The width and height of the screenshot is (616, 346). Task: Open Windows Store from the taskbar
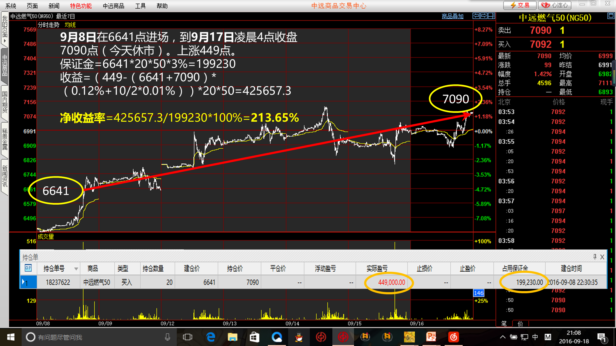(254, 337)
